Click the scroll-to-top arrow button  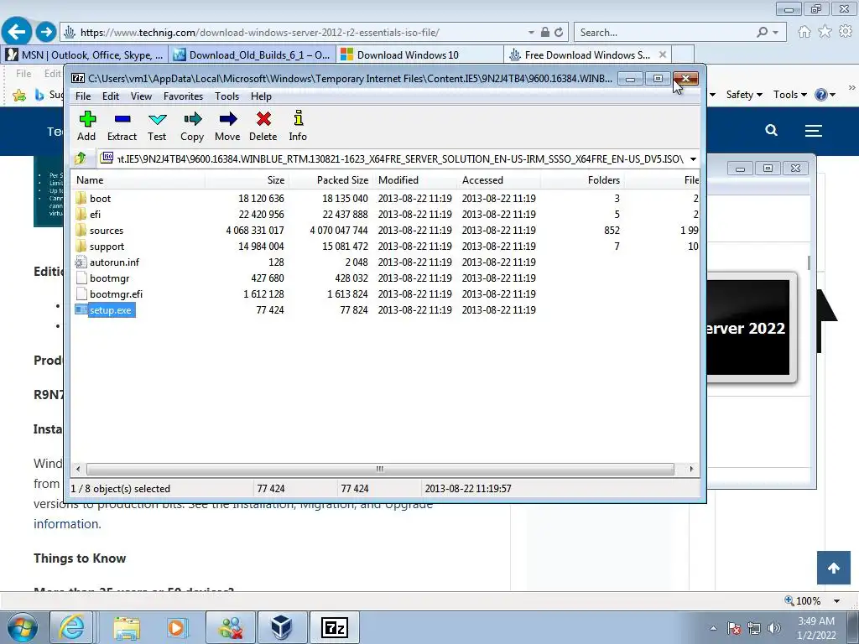pyautogui.click(x=833, y=568)
